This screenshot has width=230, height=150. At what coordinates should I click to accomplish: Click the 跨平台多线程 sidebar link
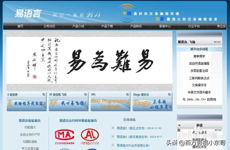click(x=199, y=49)
